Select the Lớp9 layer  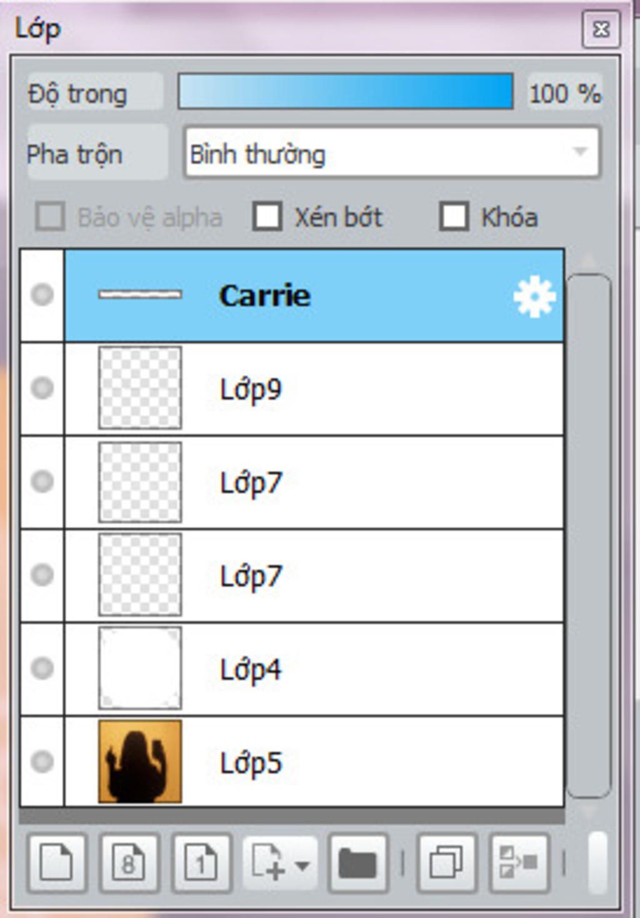(x=314, y=389)
